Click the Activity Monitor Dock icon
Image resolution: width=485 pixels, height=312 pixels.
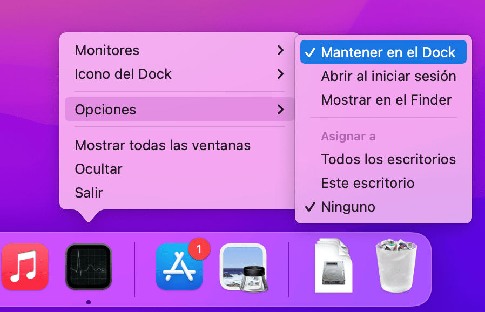point(89,267)
